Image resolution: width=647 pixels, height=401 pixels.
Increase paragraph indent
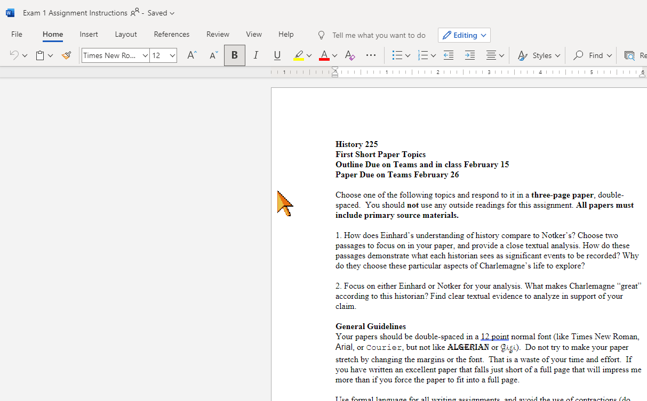(470, 55)
